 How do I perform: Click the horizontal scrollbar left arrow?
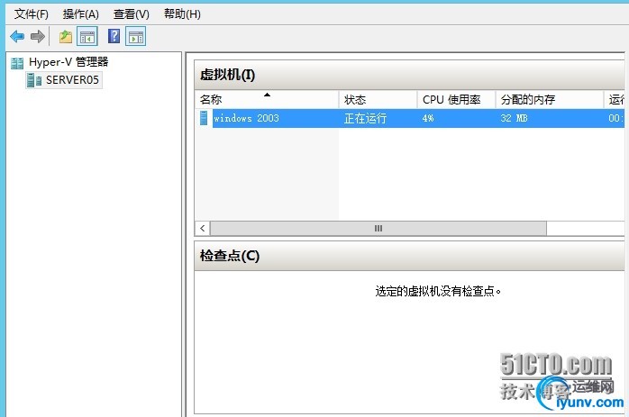(203, 229)
